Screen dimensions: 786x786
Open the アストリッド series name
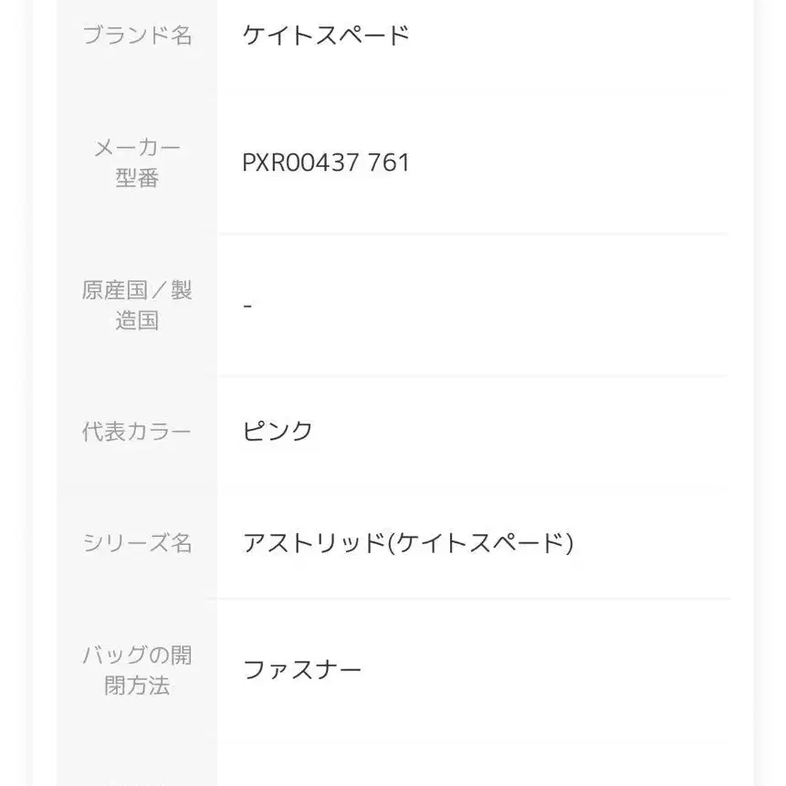coord(314,543)
